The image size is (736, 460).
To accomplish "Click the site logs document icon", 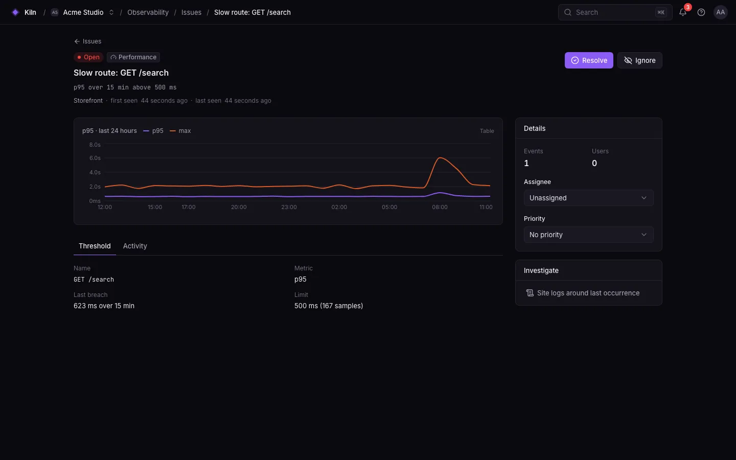I will (x=530, y=293).
